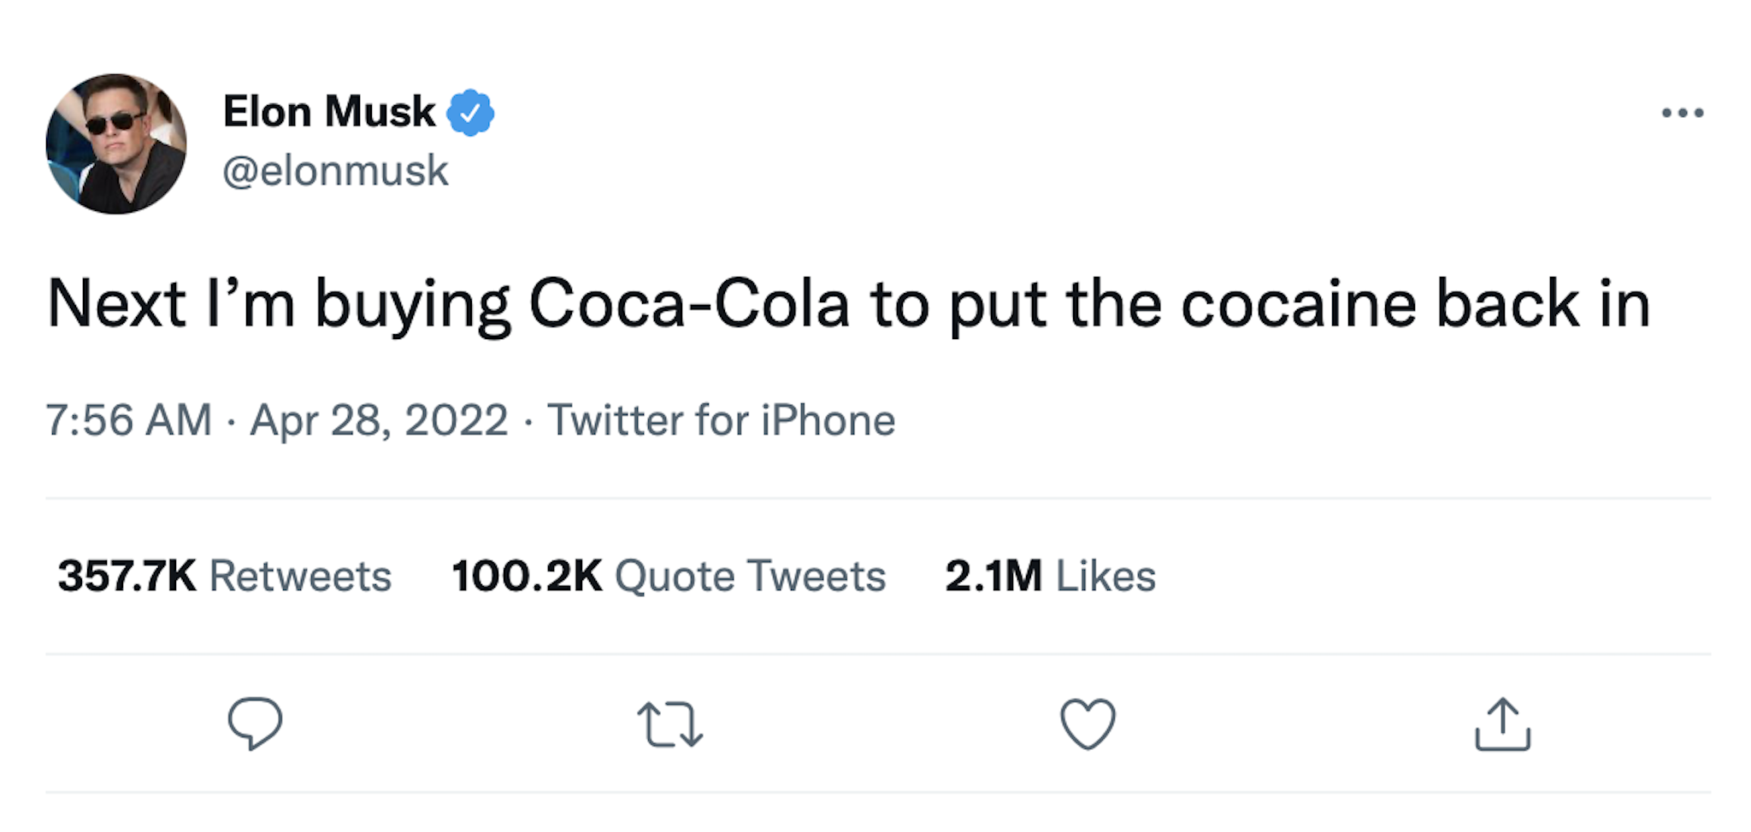
Task: View the 357.7K Retweets list
Action: (x=225, y=576)
